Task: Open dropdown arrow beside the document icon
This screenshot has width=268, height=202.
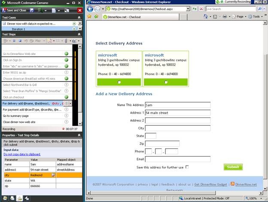Action: pyautogui.click(x=59, y=11)
